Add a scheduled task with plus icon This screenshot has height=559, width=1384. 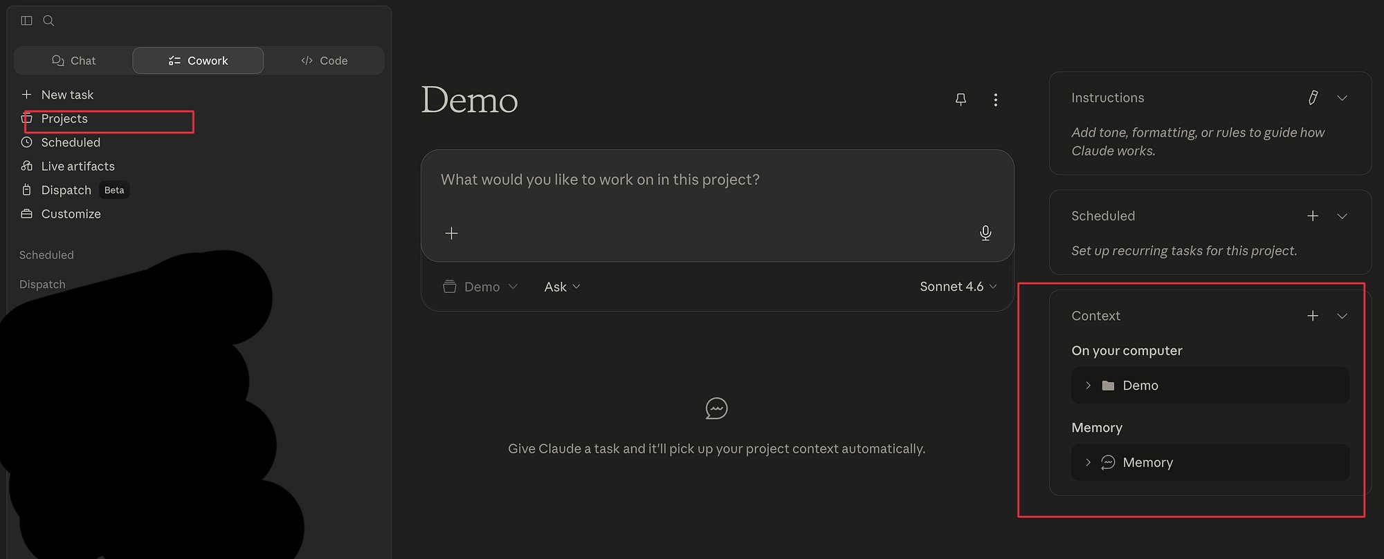coord(1313,216)
